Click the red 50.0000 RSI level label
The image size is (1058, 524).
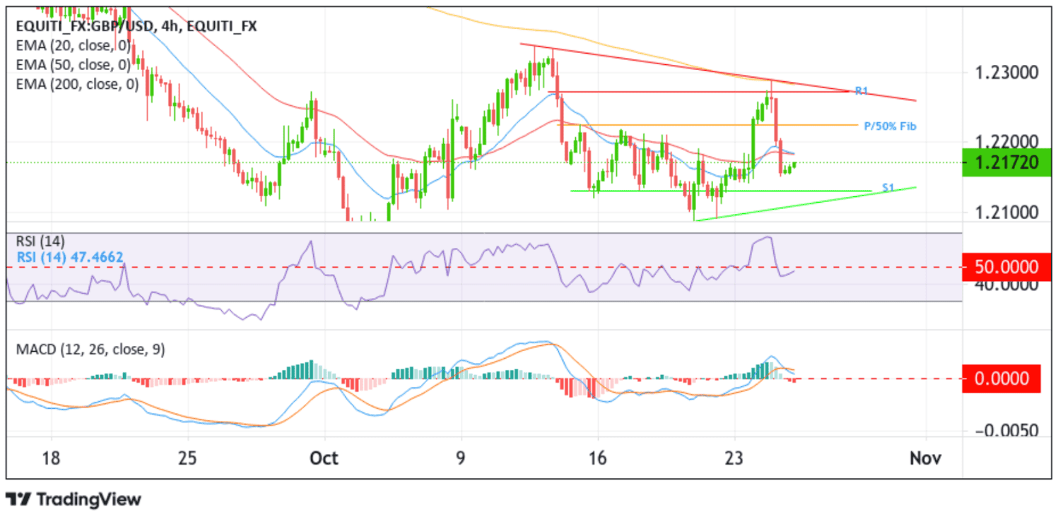point(1006,267)
